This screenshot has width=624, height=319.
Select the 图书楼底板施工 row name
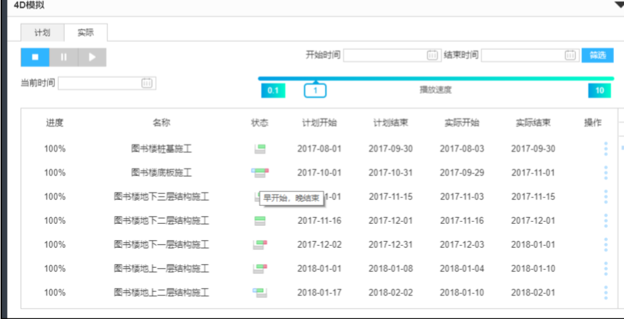coord(161,172)
